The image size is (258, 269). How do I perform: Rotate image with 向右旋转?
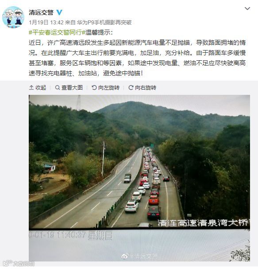pos(142,87)
